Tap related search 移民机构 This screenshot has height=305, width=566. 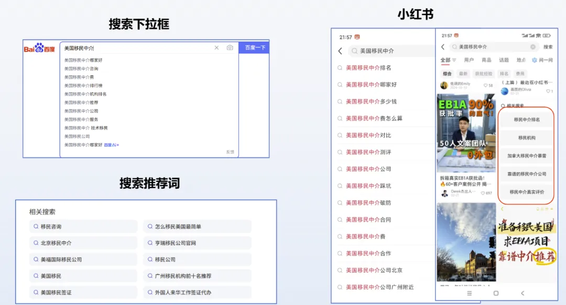click(x=527, y=137)
